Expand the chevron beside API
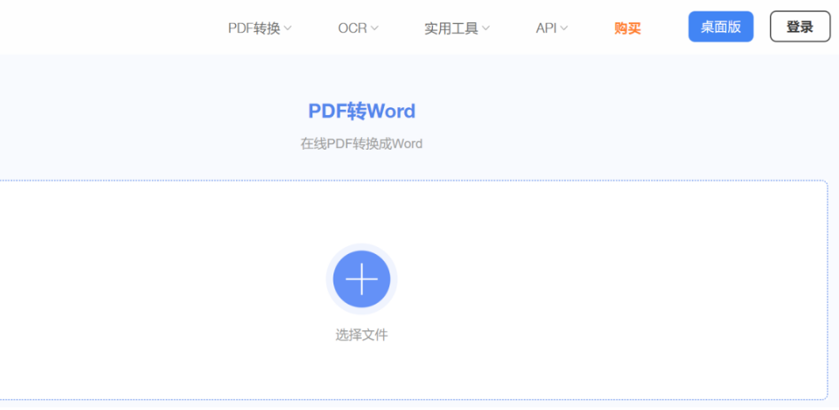This screenshot has width=839, height=410. (x=564, y=28)
